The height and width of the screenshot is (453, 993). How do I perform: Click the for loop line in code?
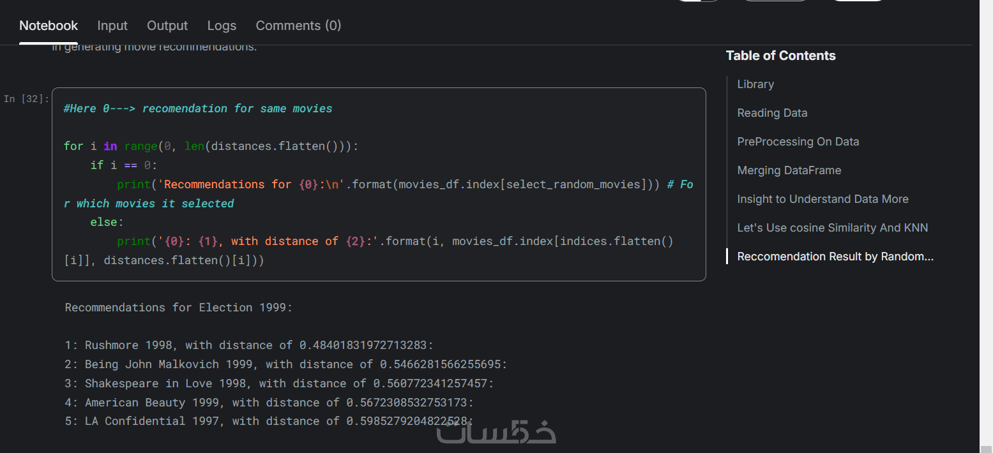[x=211, y=146]
